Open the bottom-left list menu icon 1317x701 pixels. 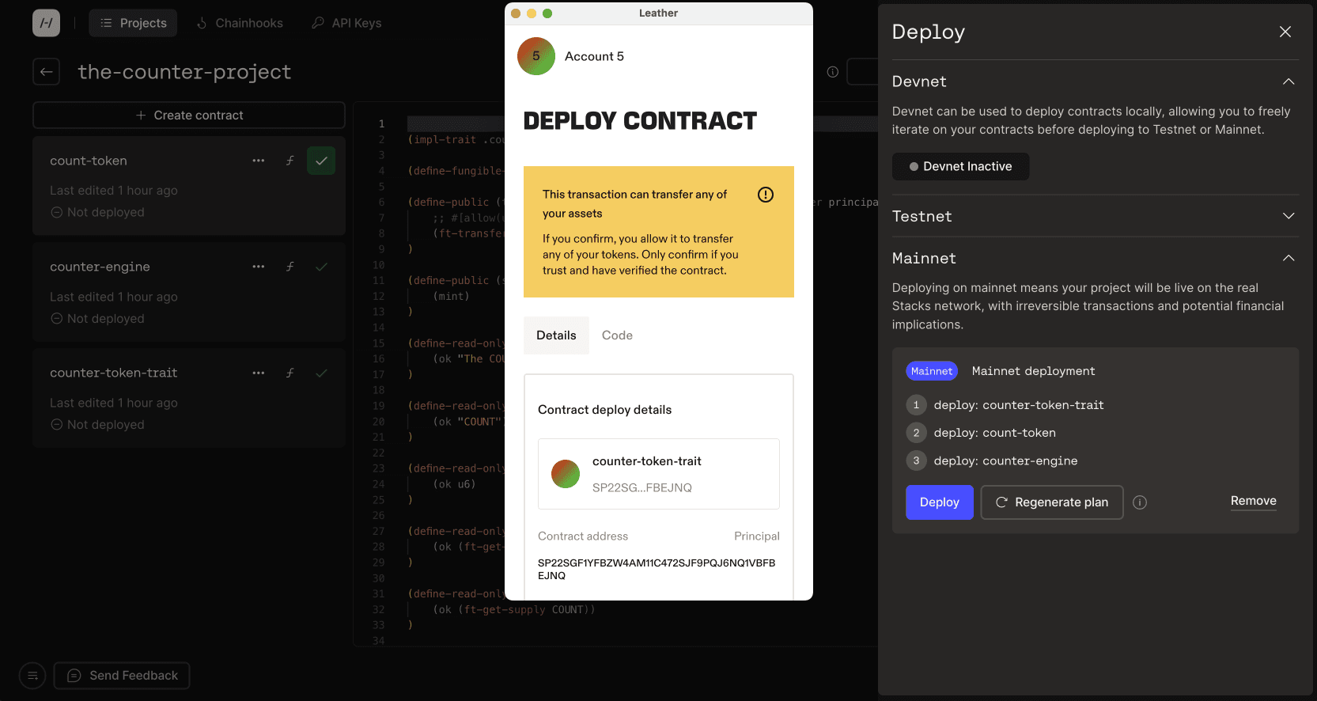(32, 676)
